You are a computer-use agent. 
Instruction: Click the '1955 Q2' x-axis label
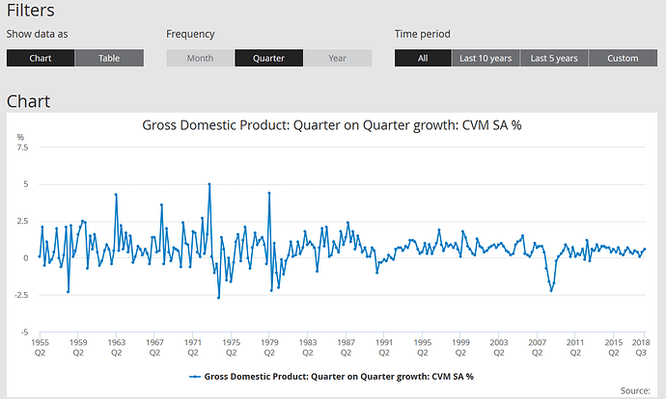[x=40, y=347]
